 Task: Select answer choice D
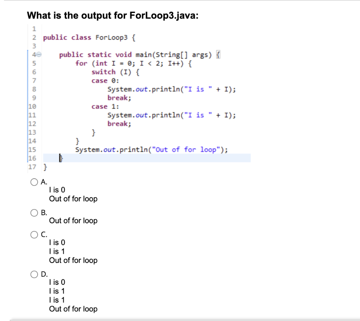pyautogui.click(x=34, y=274)
